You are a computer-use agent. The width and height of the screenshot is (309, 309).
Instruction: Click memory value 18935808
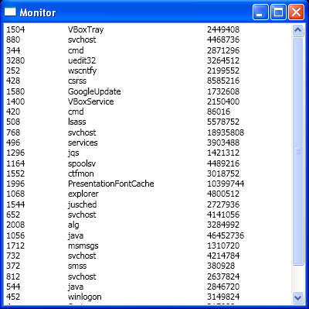coord(226,132)
